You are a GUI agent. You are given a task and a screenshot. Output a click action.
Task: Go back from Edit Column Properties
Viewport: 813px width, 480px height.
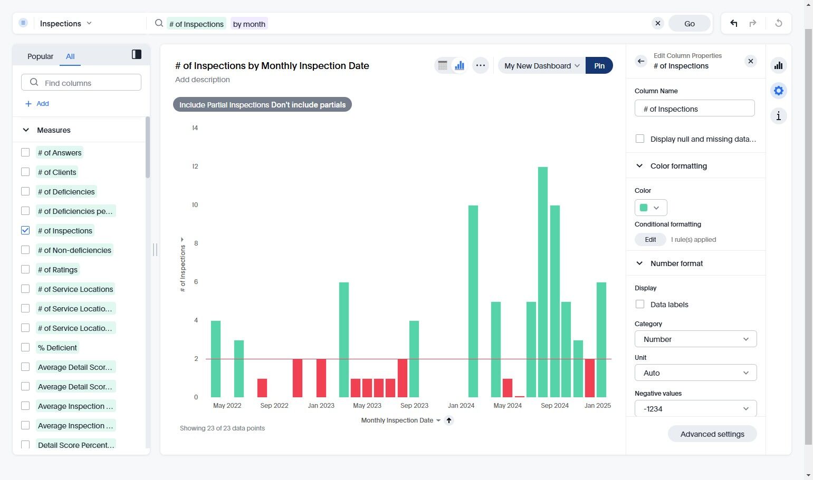[x=641, y=61]
